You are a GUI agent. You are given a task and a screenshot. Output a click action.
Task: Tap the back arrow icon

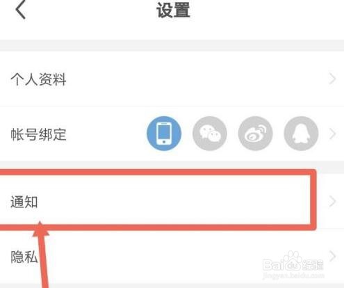(20, 9)
